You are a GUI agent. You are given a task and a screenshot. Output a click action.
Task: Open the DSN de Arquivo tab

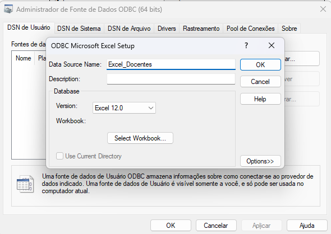point(129,29)
